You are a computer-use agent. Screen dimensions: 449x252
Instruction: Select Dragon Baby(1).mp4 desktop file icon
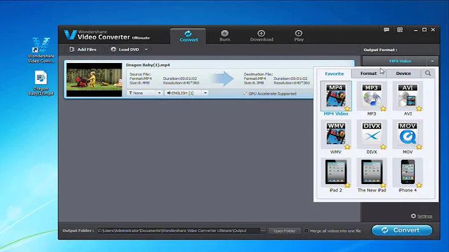(41, 83)
